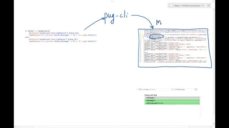Select the compiled JavaScript code screenshot

pyautogui.click(x=173, y=46)
